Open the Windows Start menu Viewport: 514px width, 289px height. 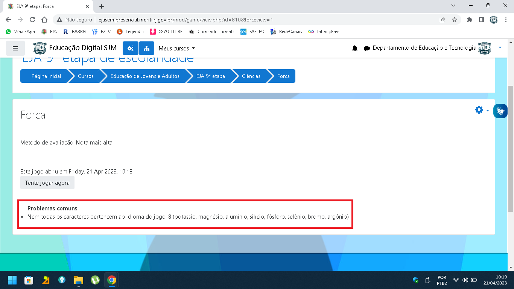click(x=12, y=280)
